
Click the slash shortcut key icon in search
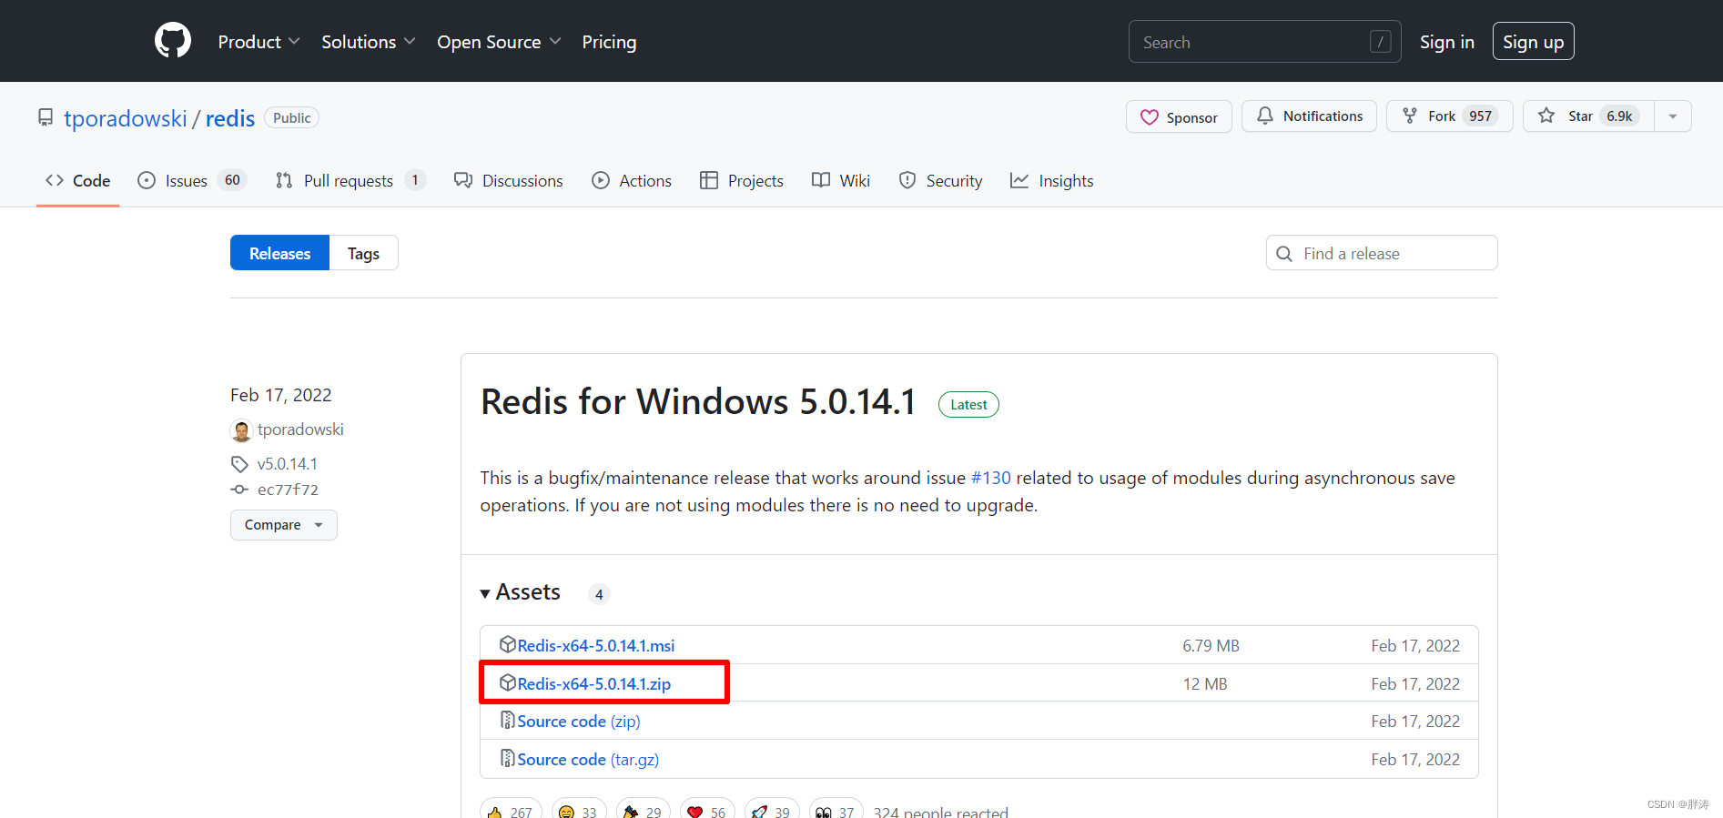[x=1380, y=42]
